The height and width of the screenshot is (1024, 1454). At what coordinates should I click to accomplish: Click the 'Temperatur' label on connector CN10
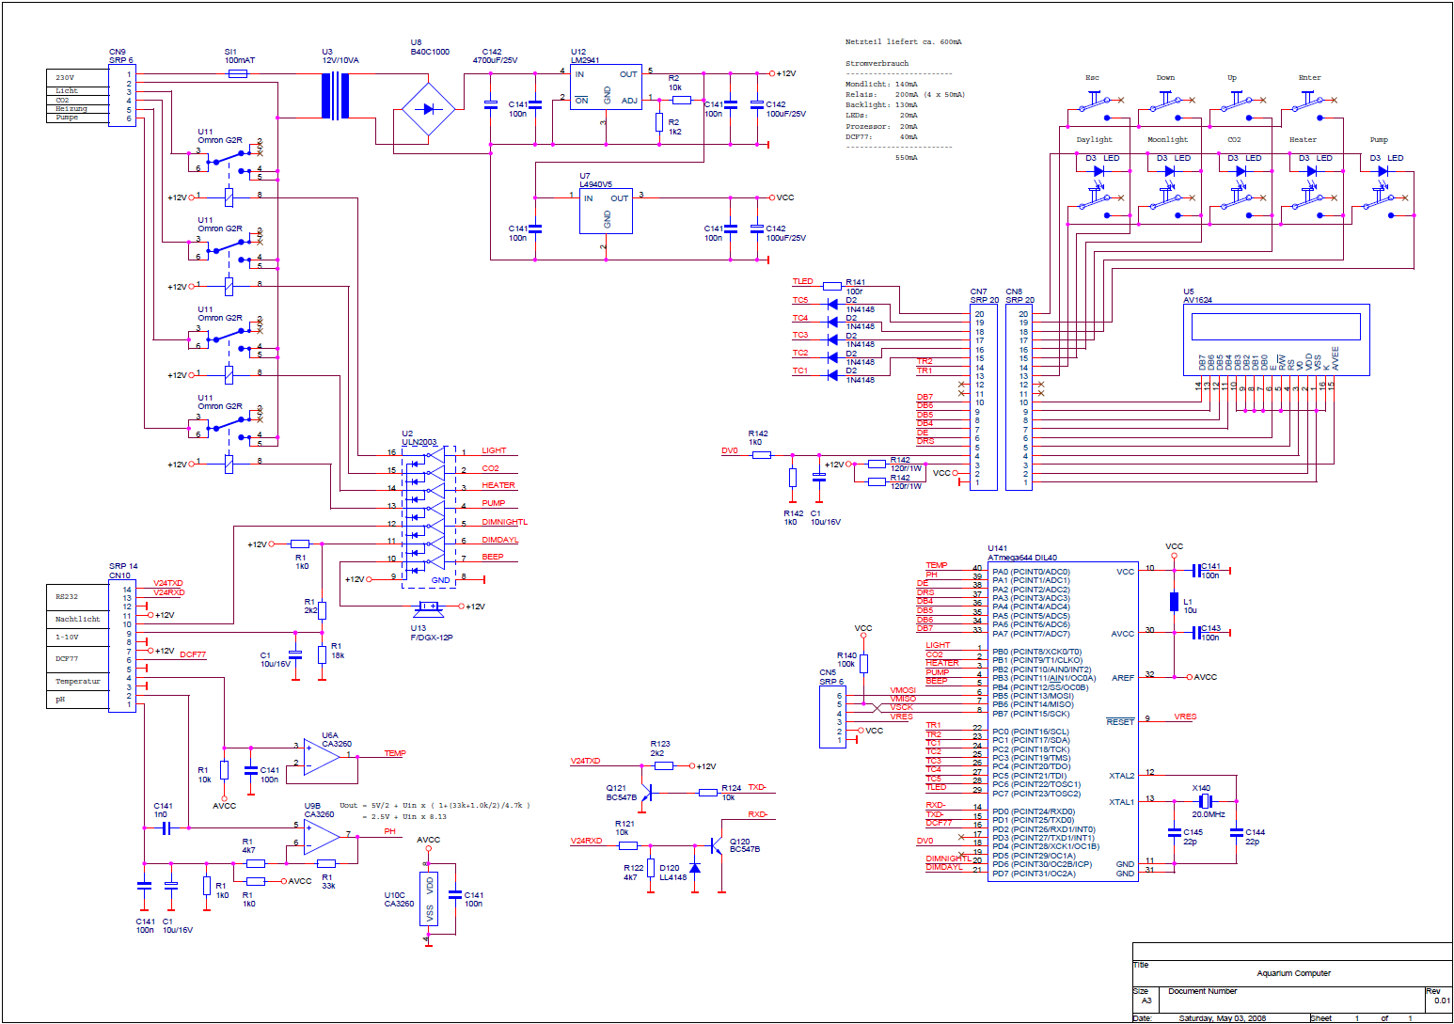click(77, 681)
